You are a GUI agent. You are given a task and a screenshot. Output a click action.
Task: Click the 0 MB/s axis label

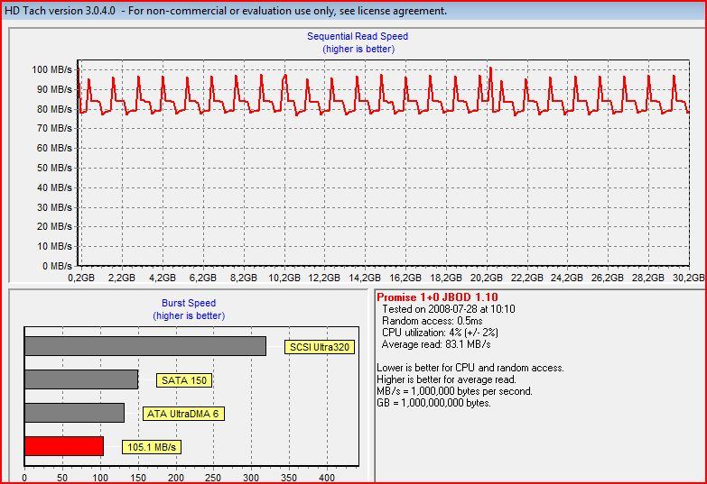coord(57,266)
